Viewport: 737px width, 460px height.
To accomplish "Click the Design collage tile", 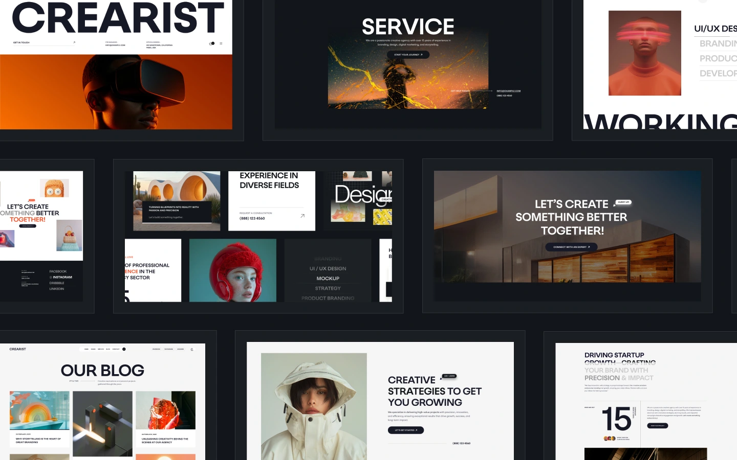I will pyautogui.click(x=358, y=201).
